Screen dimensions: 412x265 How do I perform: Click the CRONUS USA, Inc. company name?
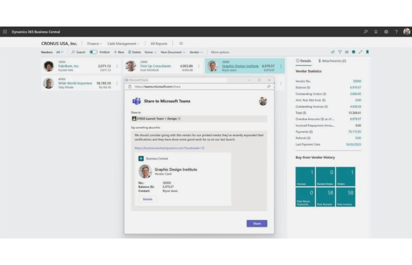(x=59, y=44)
